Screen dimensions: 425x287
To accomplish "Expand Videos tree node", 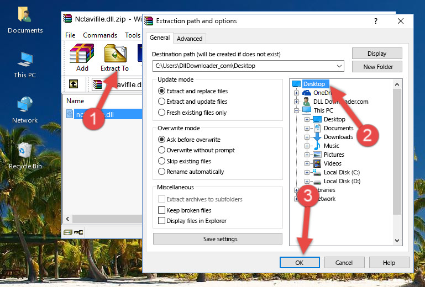I will click(307, 163).
